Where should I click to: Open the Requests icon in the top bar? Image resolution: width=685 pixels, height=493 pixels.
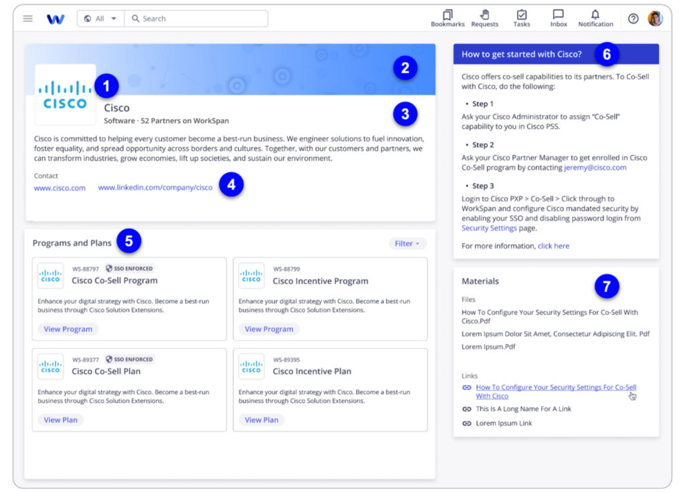485,18
